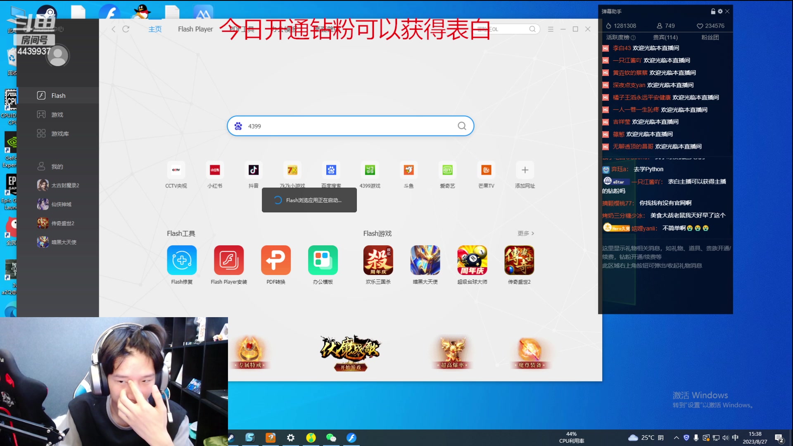
Task: Open WeChat on the taskbar
Action: pyautogui.click(x=331, y=438)
